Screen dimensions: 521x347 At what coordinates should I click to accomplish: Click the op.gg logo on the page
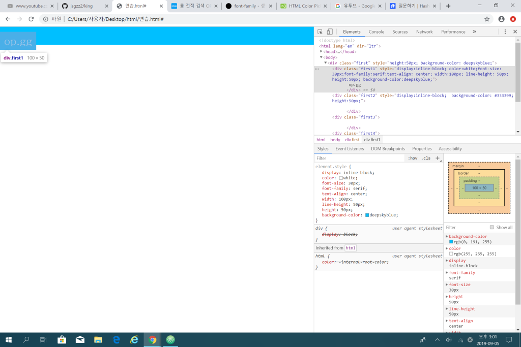pyautogui.click(x=18, y=41)
